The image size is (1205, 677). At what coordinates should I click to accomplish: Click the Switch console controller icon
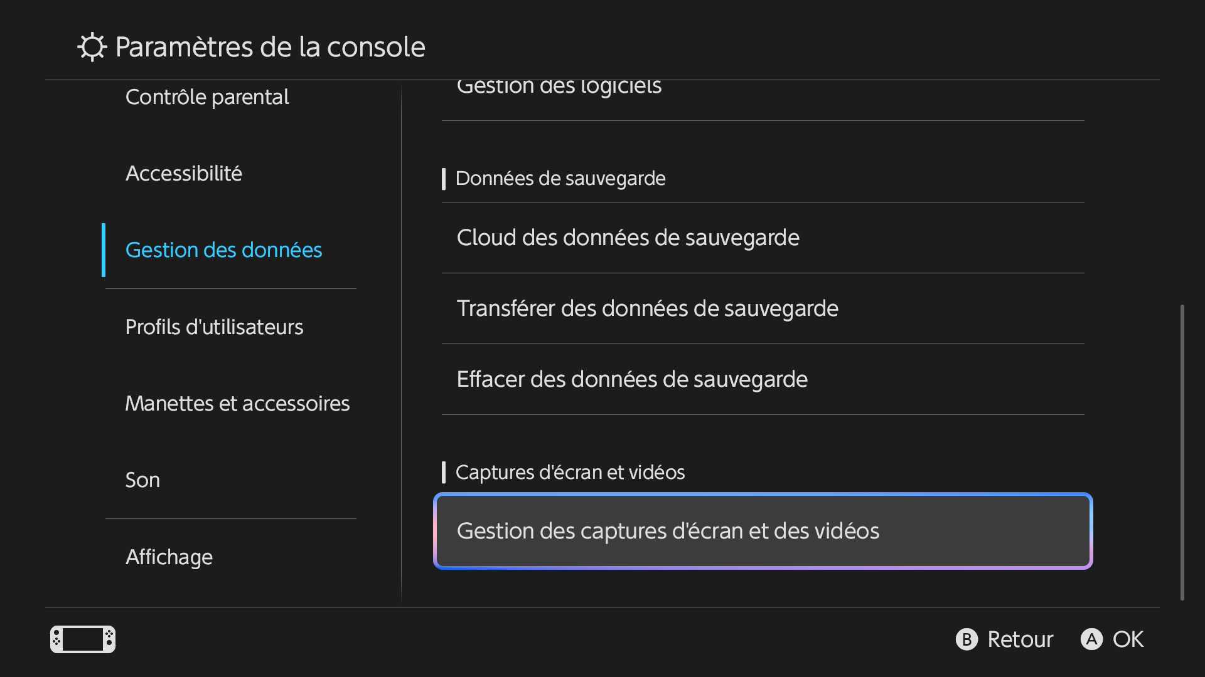(x=83, y=639)
